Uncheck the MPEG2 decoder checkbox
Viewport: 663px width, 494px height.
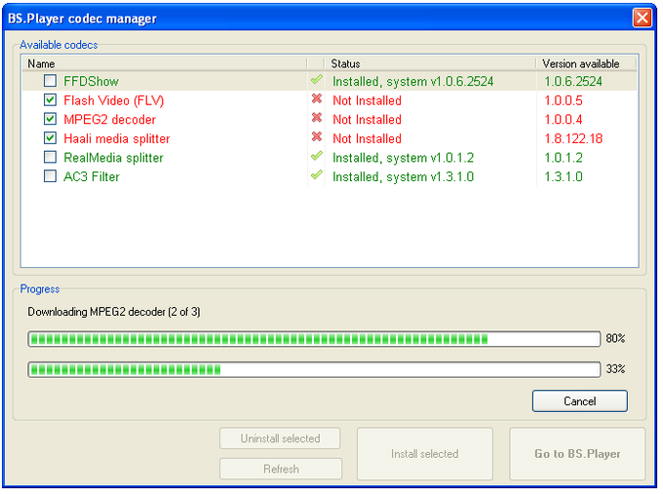[50, 120]
